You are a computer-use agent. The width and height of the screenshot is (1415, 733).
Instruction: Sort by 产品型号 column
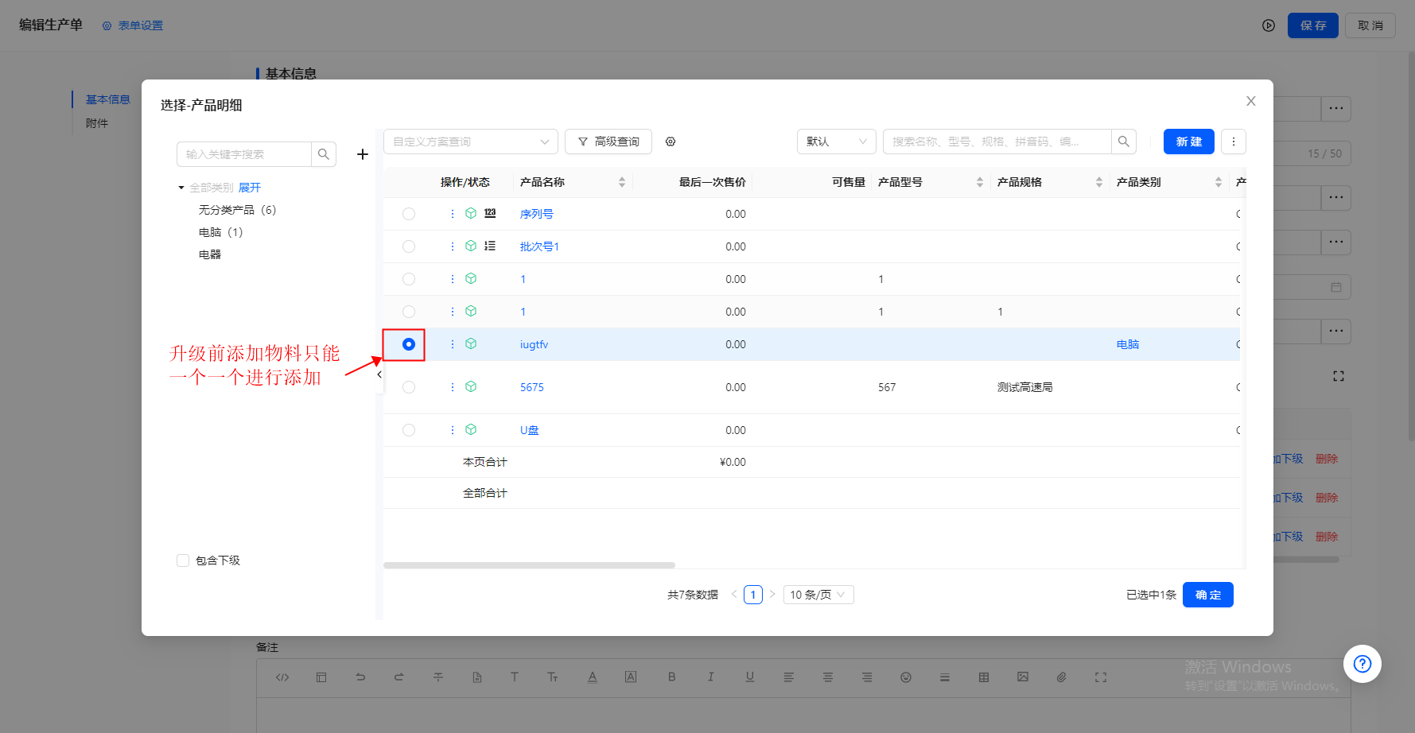coord(980,182)
